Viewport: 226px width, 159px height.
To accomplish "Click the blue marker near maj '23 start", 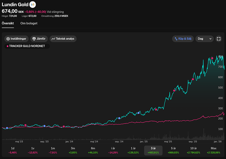I will tap(7, 128).
